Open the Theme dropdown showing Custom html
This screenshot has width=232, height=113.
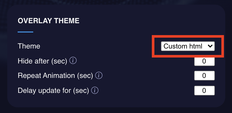[x=188, y=46]
